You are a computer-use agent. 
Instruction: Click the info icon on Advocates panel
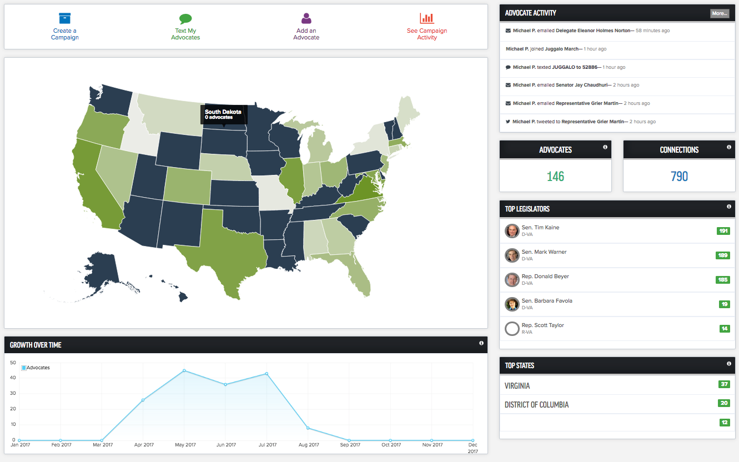click(605, 147)
